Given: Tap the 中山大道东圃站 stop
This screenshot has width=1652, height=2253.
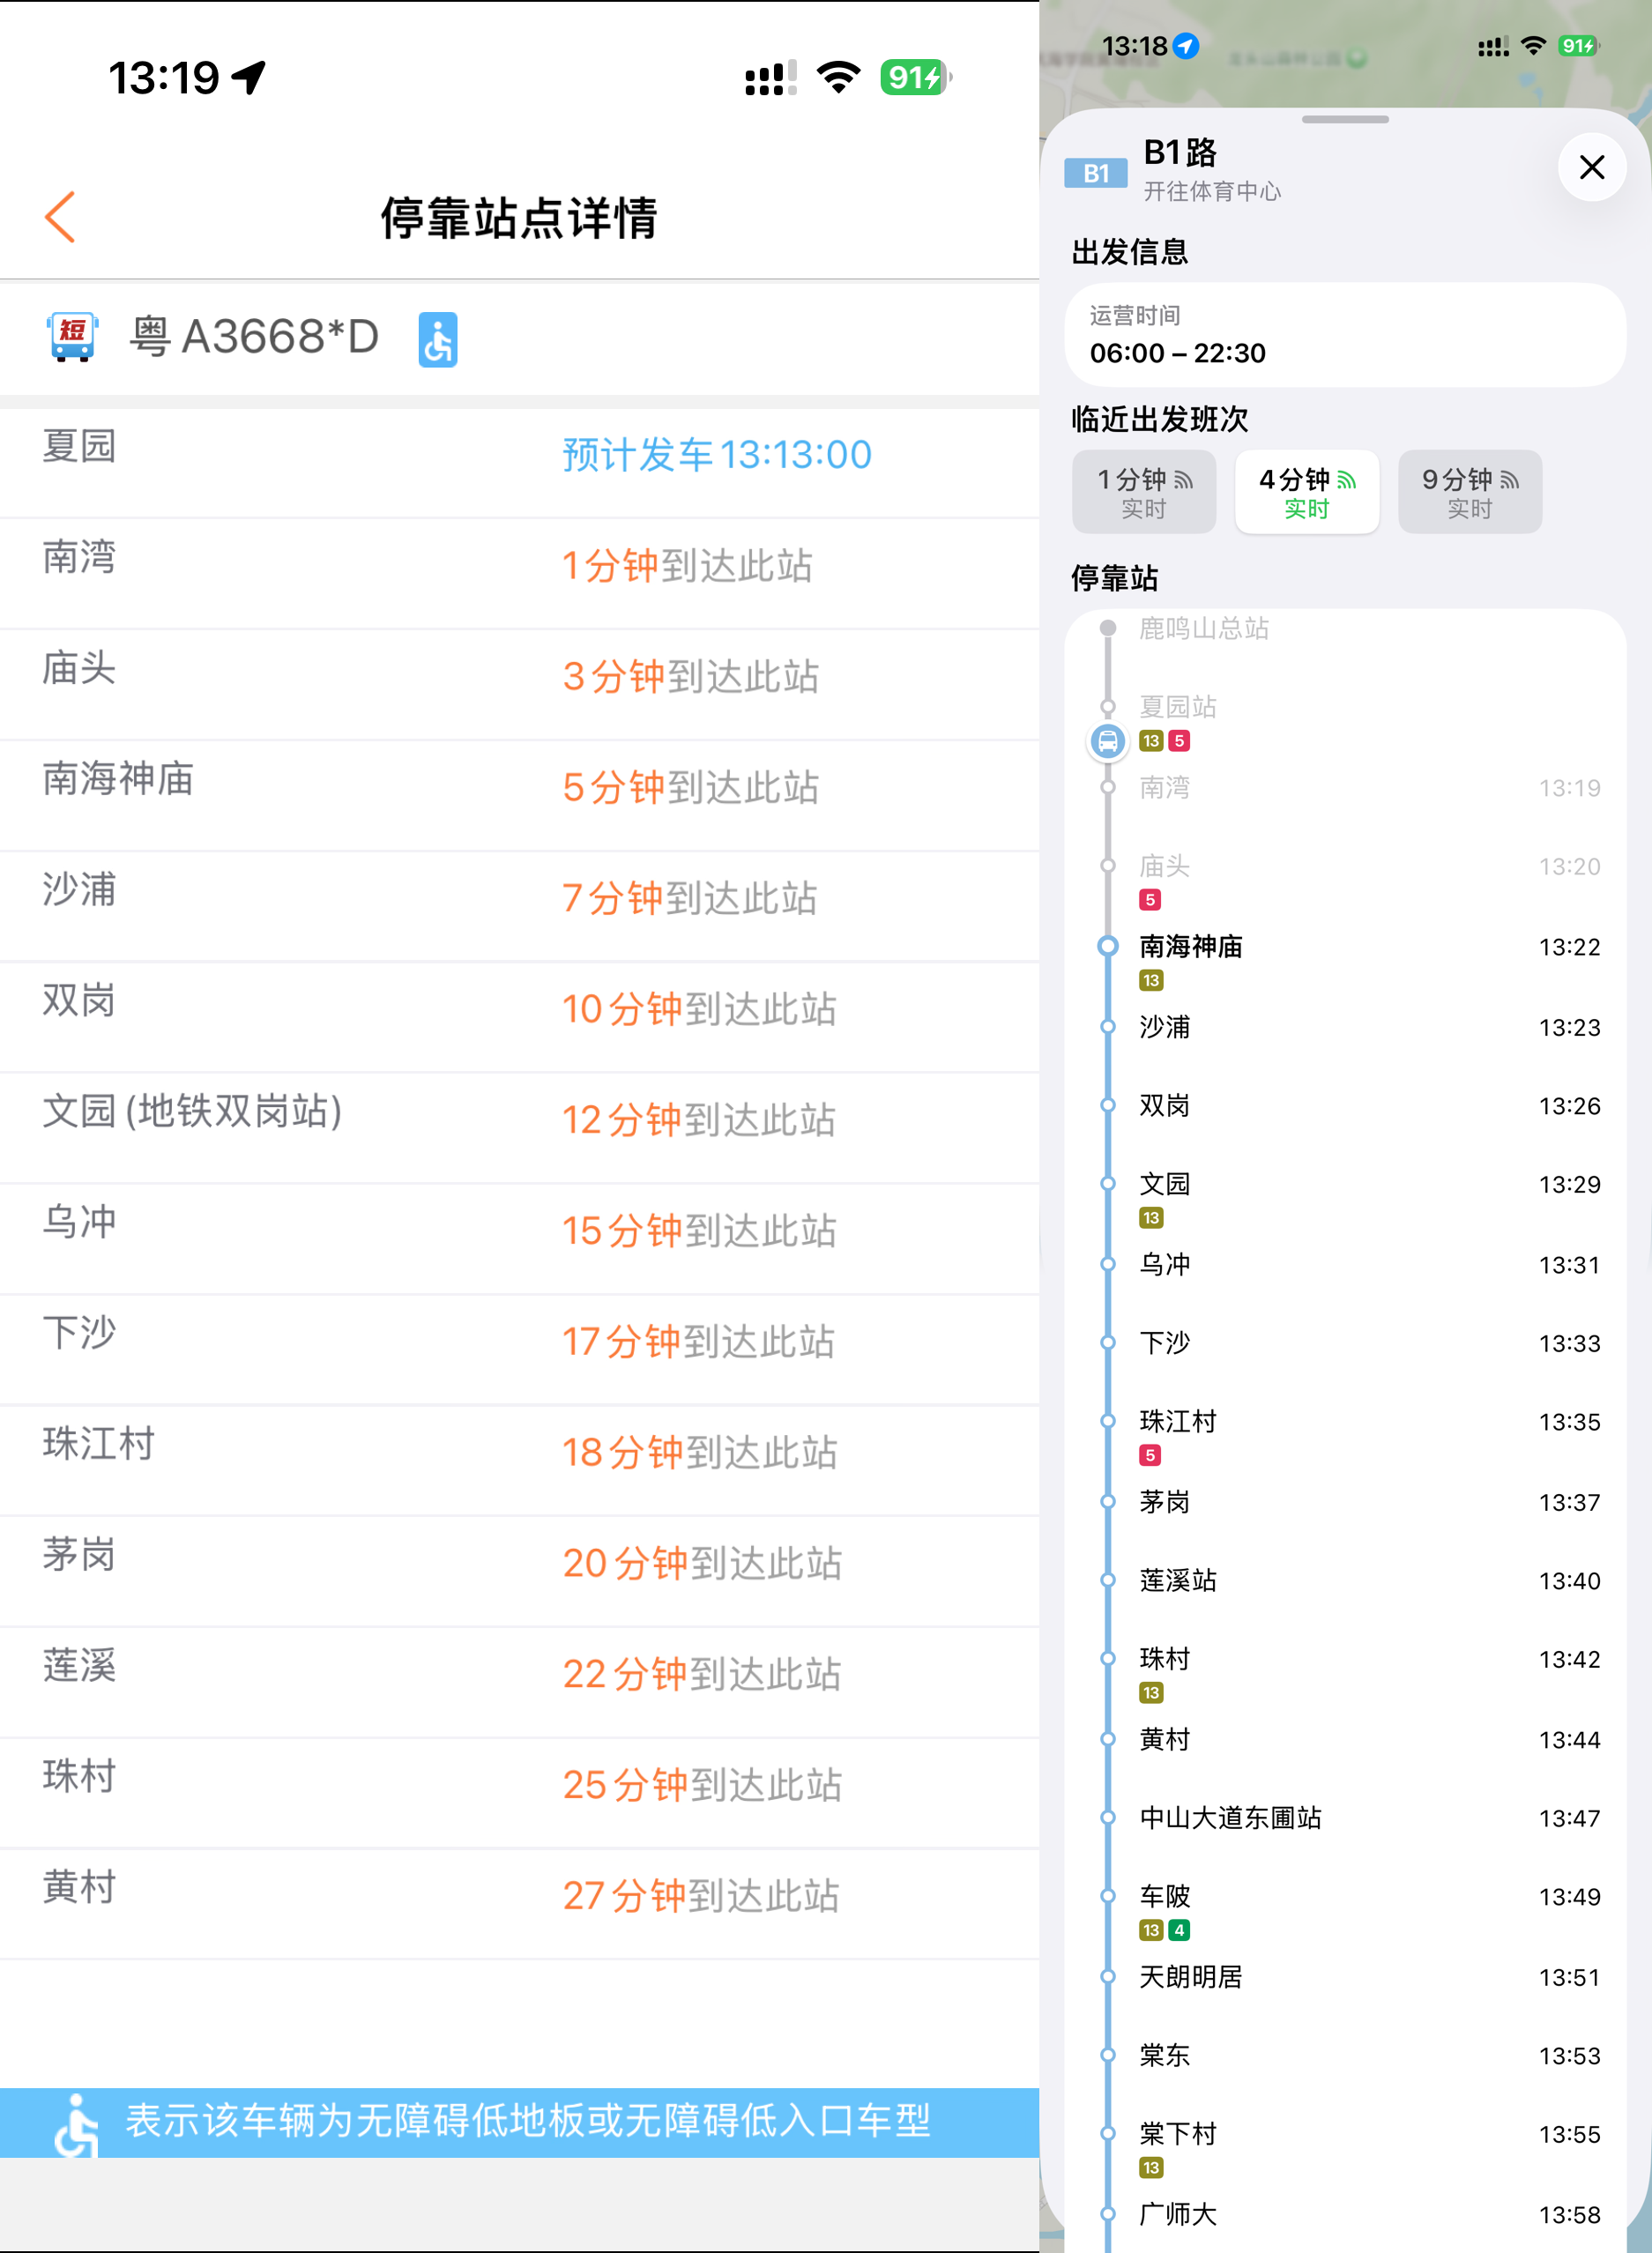Looking at the screenshot, I should 1230,1817.
